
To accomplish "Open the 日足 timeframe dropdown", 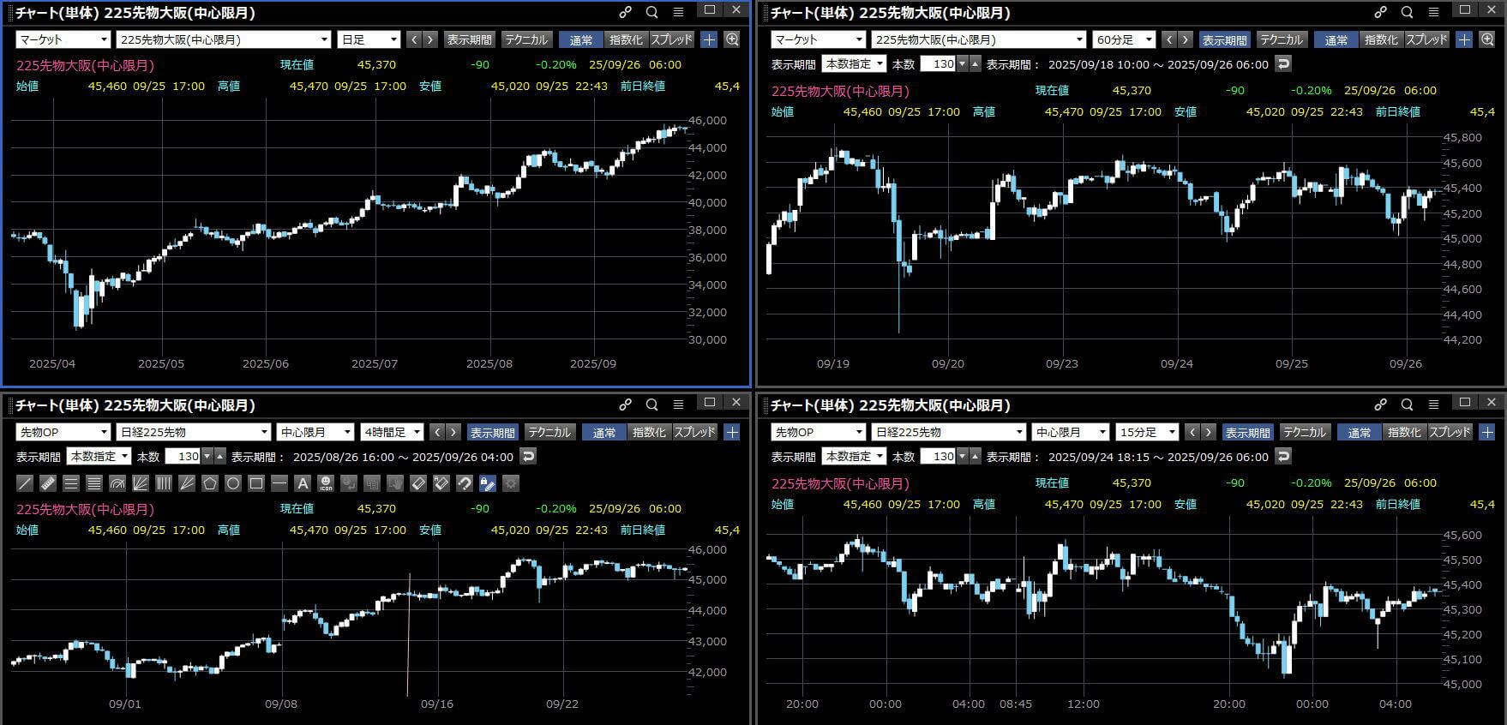I will [x=369, y=39].
